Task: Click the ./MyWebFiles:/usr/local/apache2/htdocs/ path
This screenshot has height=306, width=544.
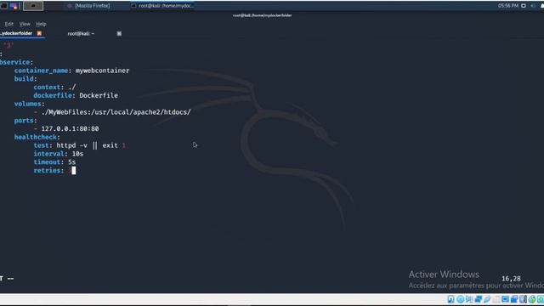Action: (x=116, y=112)
